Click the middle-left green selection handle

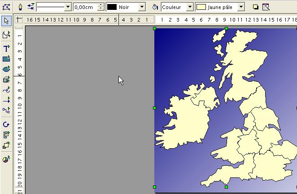(x=155, y=108)
